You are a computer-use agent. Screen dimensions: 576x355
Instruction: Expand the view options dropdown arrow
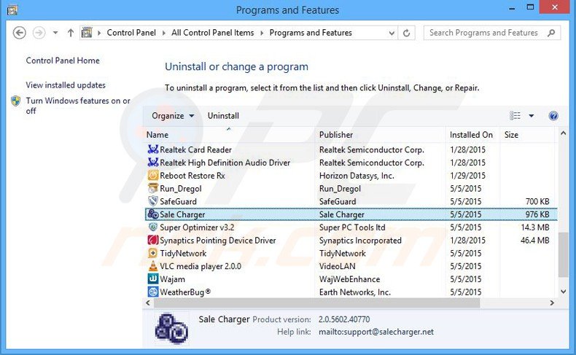[x=532, y=116]
